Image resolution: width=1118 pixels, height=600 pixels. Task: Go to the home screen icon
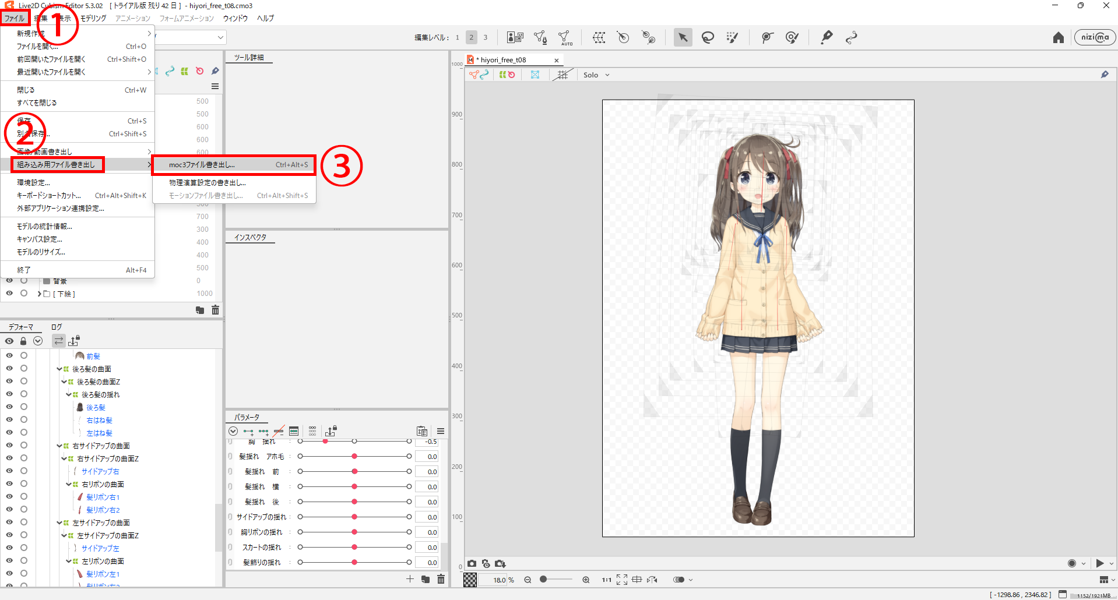click(1059, 38)
